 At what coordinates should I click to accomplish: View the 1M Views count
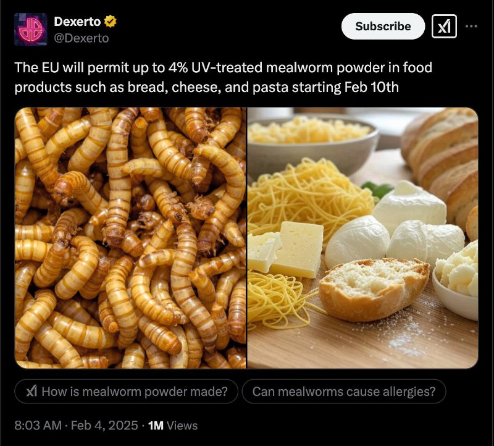click(173, 426)
